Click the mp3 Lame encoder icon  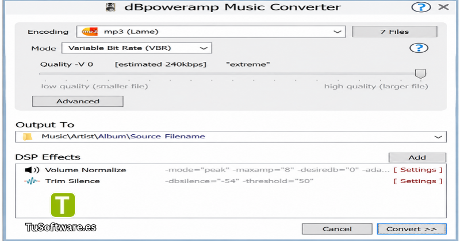click(x=90, y=32)
